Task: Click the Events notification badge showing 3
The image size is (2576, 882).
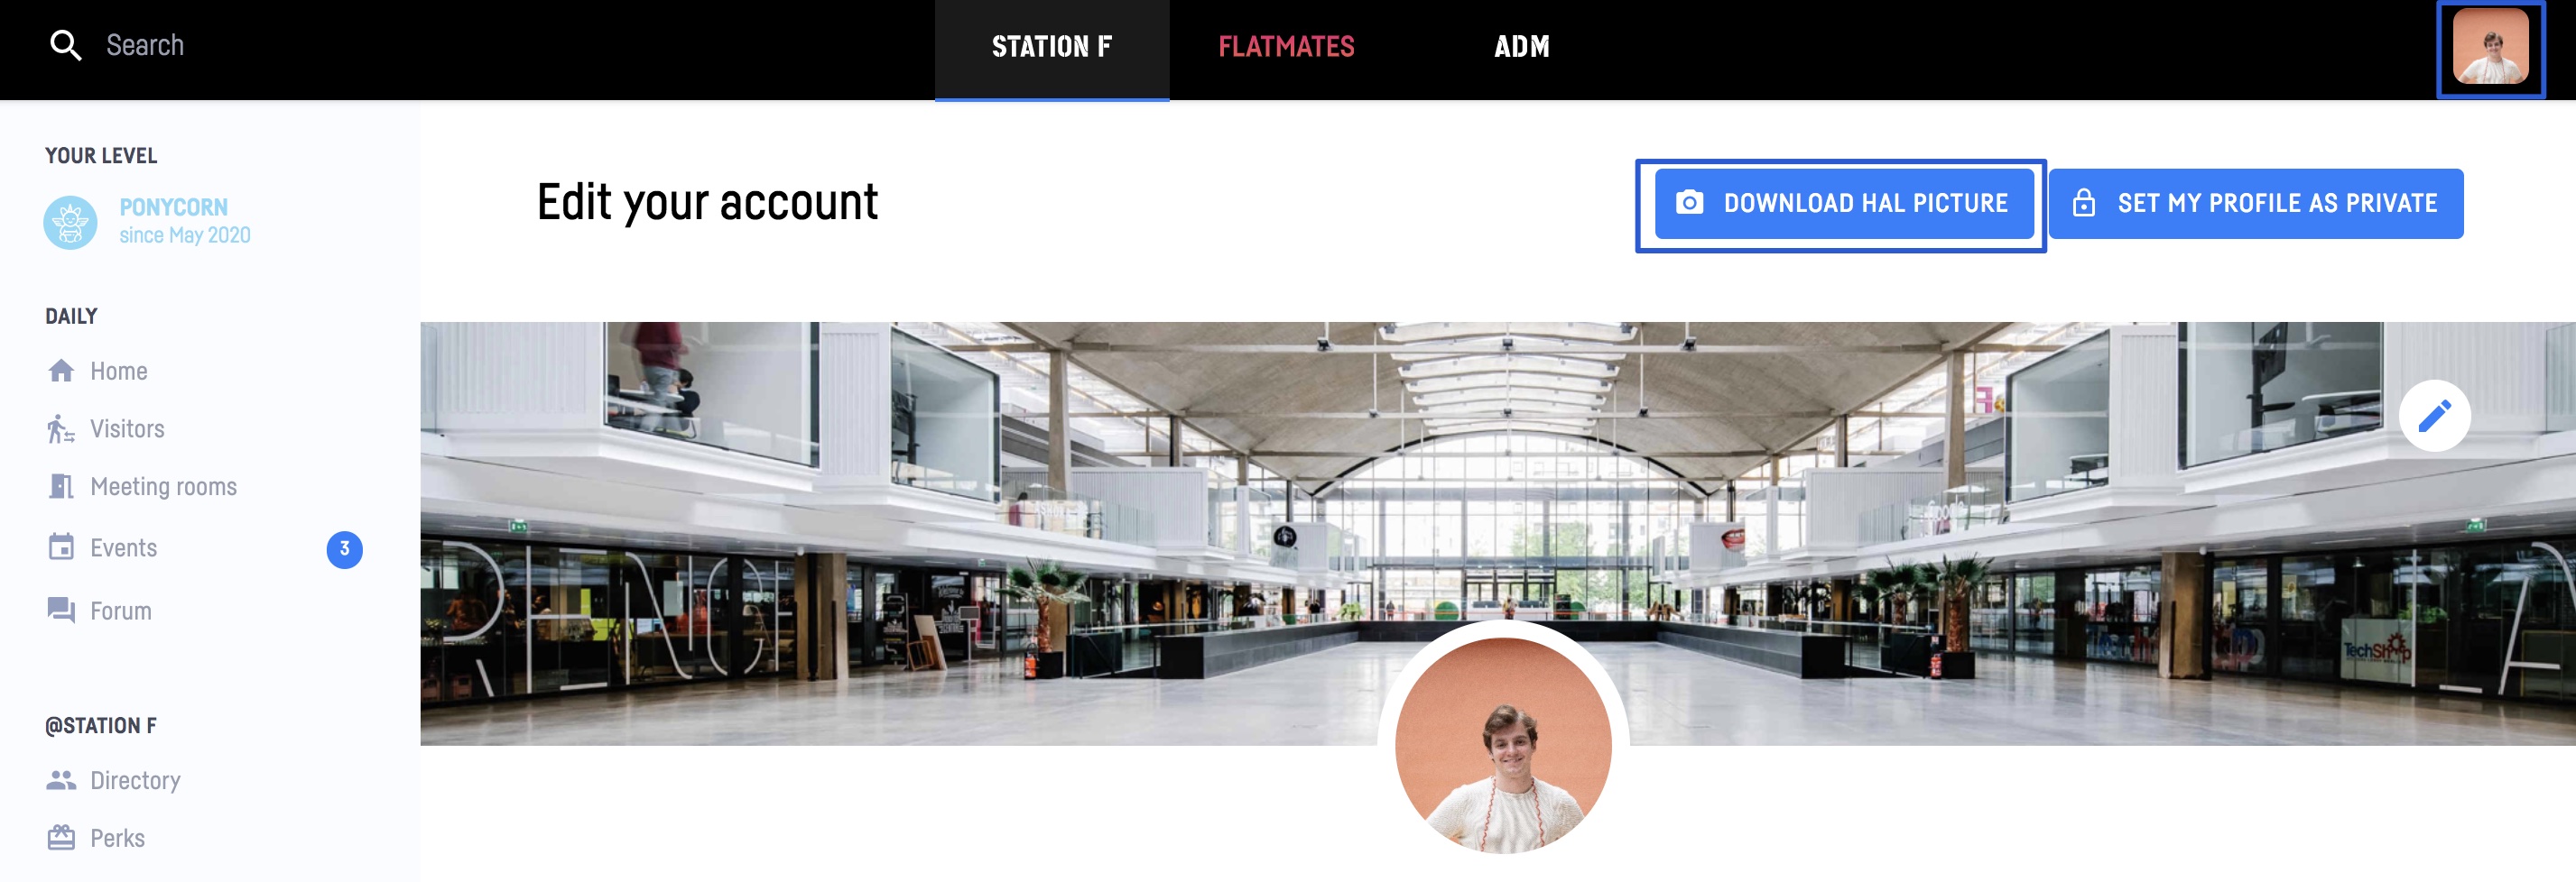Action: coord(344,548)
